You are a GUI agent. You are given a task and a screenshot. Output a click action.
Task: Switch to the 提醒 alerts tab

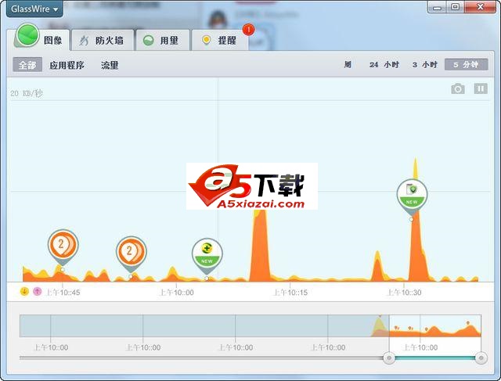220,40
